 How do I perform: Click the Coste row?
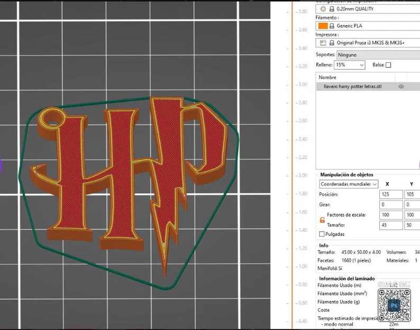pyautogui.click(x=324, y=310)
